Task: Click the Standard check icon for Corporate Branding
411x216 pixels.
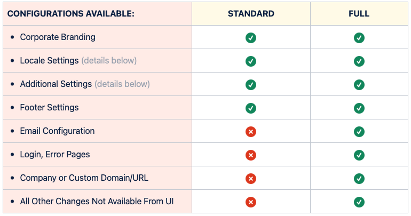Action: (251, 37)
